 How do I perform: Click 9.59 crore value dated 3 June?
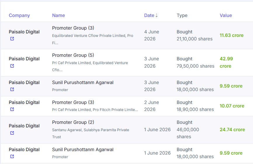[x=231, y=86]
